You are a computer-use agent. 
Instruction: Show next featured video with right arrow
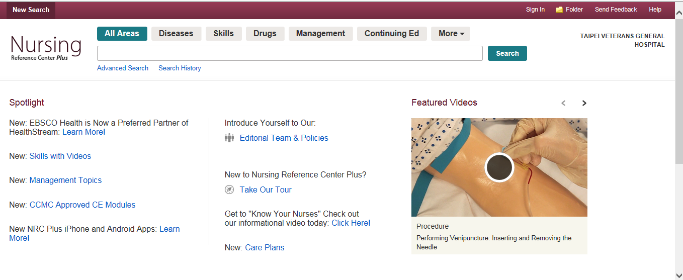(584, 103)
